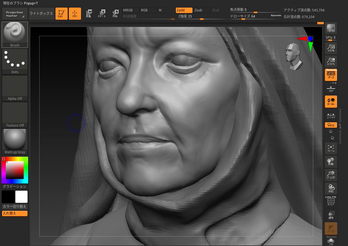Image resolution: width=348 pixels, height=246 pixels.
Task: Toggle Dynamic draw size label
Action: pos(276,15)
